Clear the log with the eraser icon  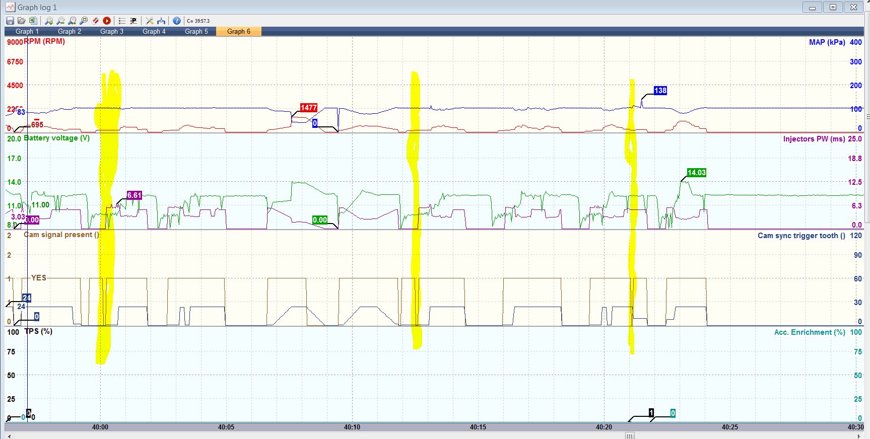coord(95,21)
